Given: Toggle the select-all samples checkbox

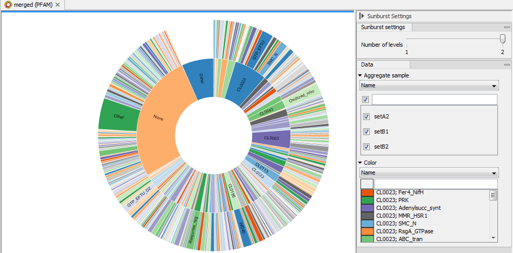Looking at the screenshot, I should click(x=365, y=99).
